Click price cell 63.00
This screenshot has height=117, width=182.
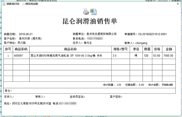tap(157, 56)
